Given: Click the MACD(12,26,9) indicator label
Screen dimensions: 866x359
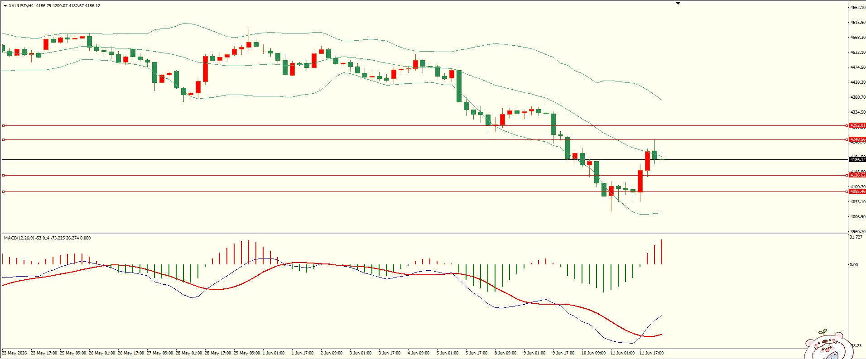Looking at the screenshot, I should point(19,238).
